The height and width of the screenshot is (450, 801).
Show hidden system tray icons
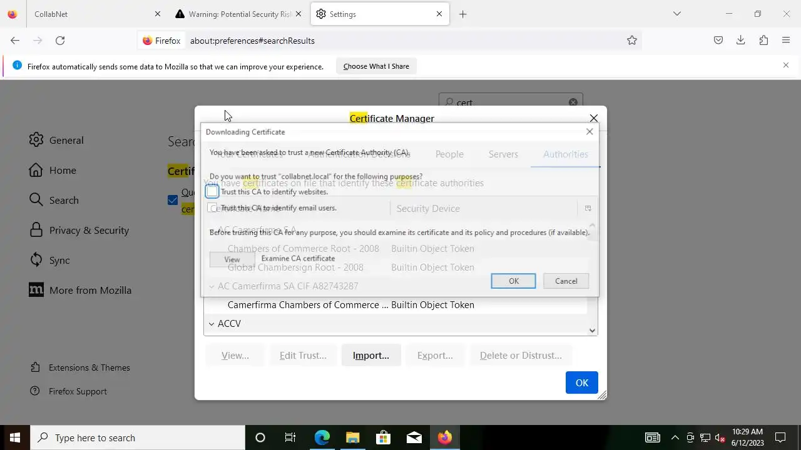(x=675, y=437)
